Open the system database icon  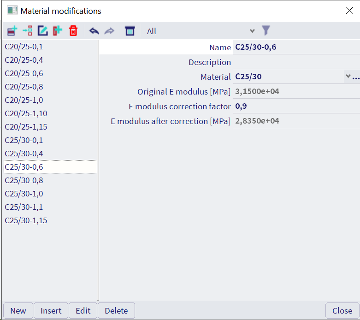[130, 31]
